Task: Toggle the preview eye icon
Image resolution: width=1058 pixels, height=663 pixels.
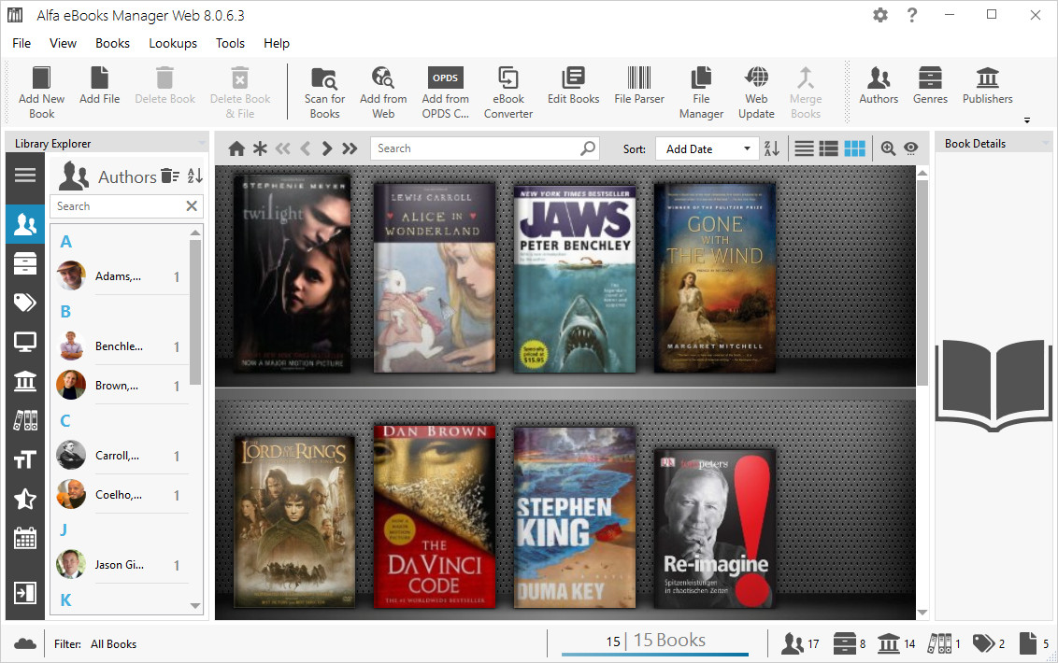Action: coord(910,148)
